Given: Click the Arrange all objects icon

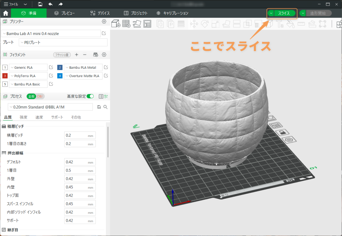Looking at the screenshot, I should 147,23.
